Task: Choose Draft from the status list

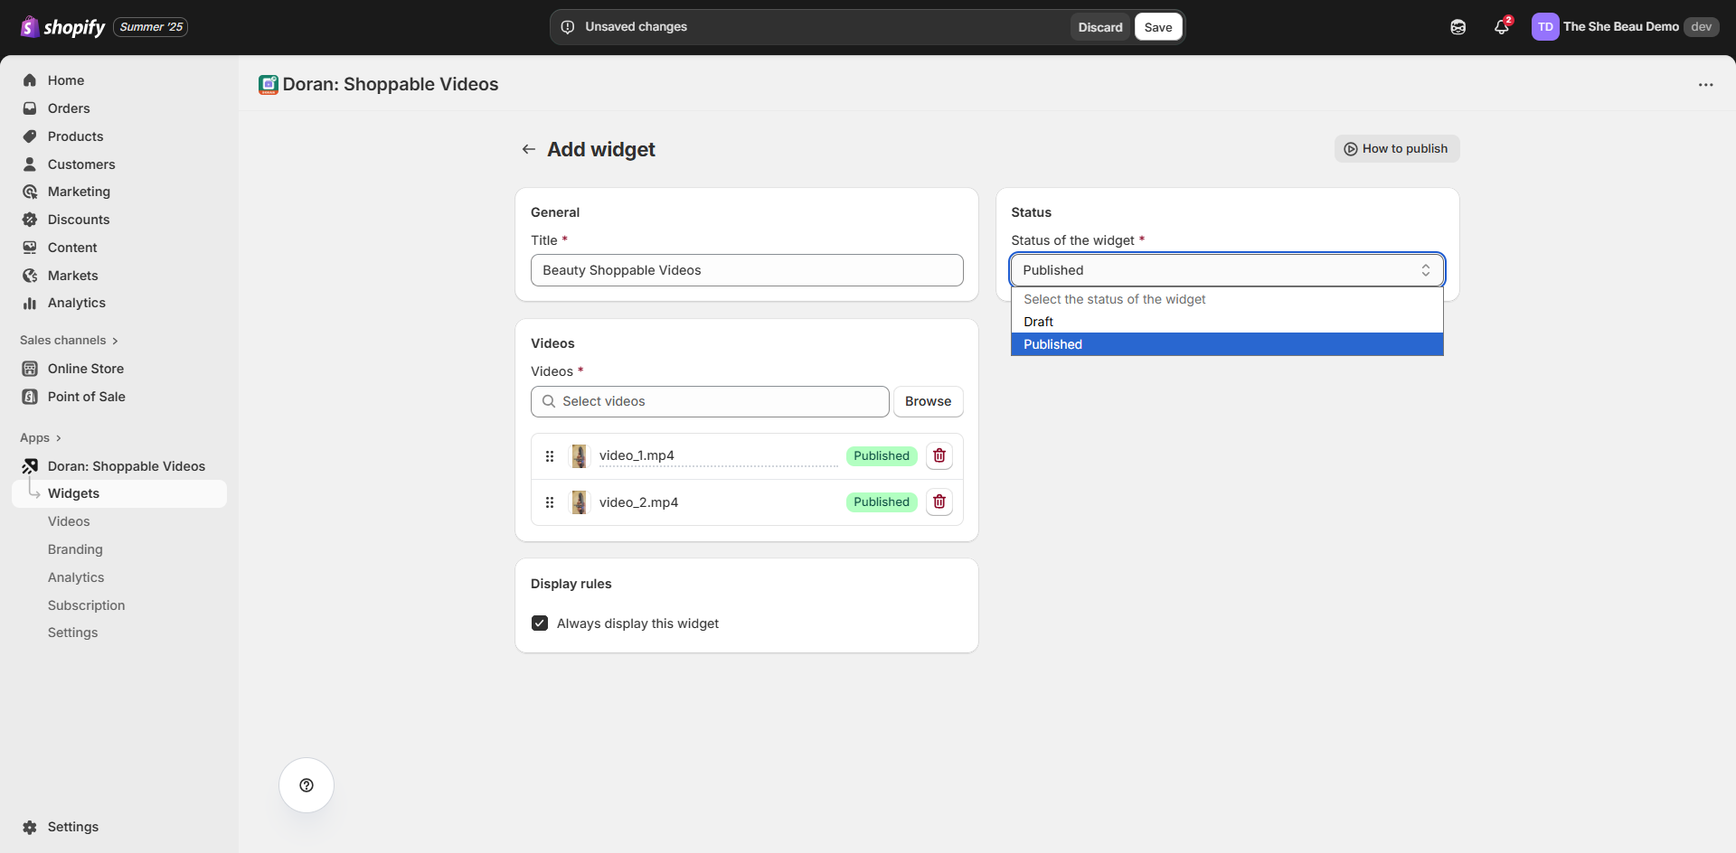Action: point(1039,322)
